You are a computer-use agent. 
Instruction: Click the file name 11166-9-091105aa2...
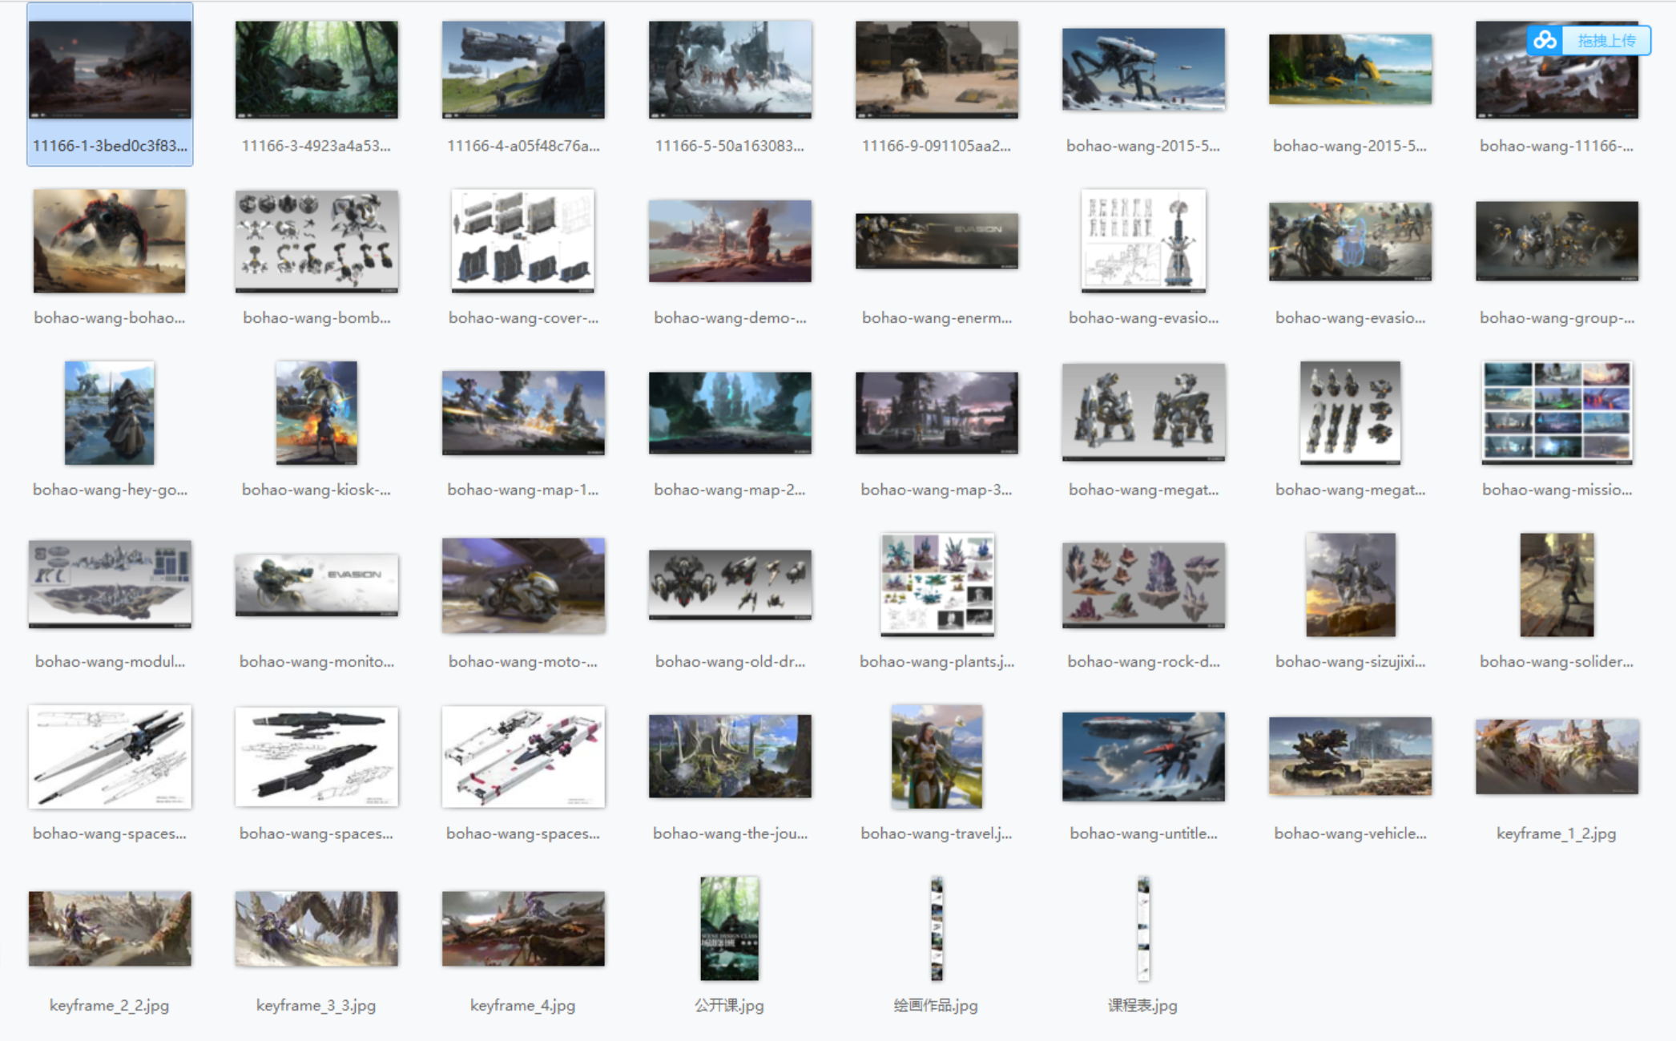(937, 146)
